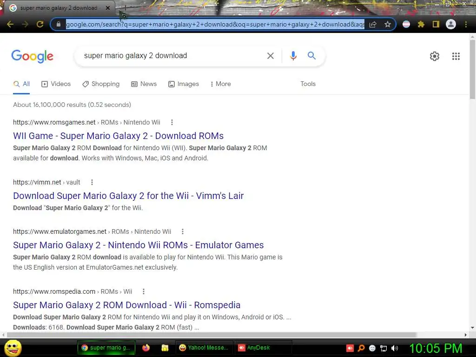Open options dots for vimm.net result
The image size is (476, 357).
(92, 182)
